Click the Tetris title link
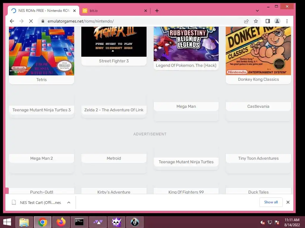Screen dimensions: 305x228 tap(41, 80)
